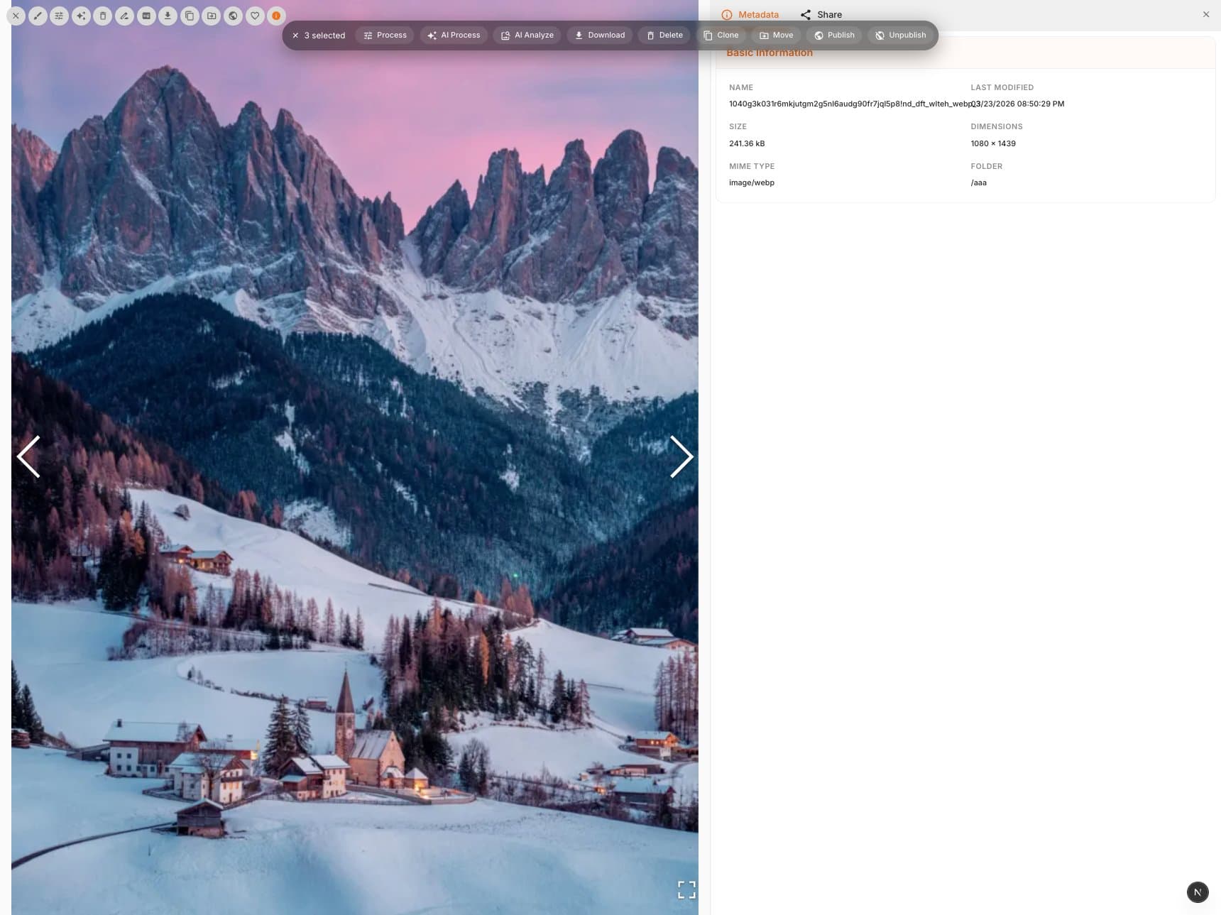This screenshot has height=915, width=1221.
Task: Close the metadata side panel
Action: coord(1205,14)
